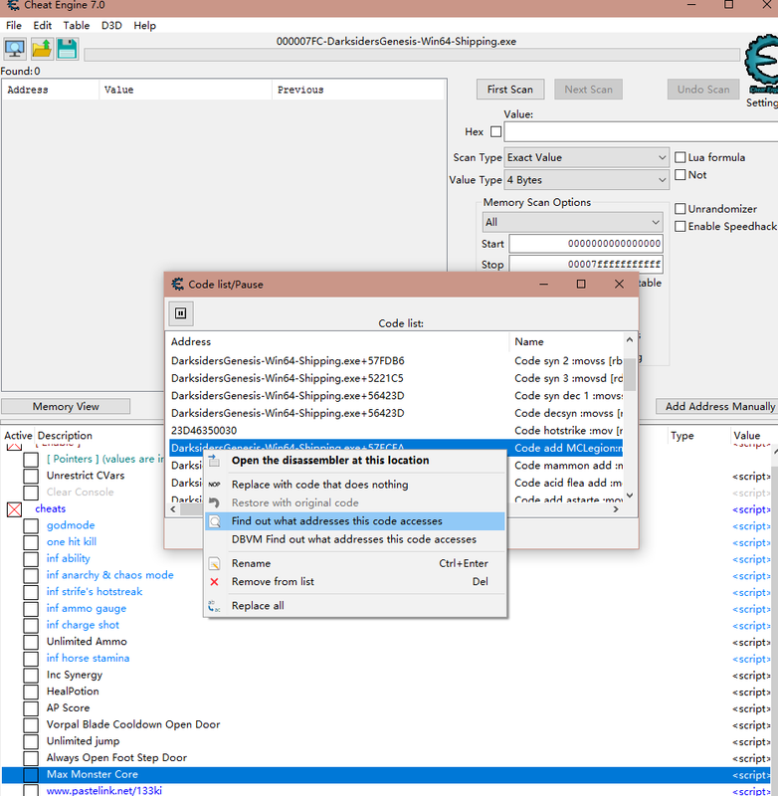The image size is (778, 796).
Task: Click the magnifier icon beside Find out addresses
Action: 215,520
